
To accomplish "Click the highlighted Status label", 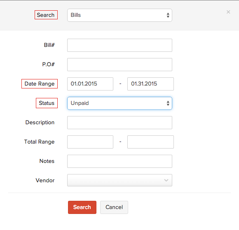I will 47,103.
